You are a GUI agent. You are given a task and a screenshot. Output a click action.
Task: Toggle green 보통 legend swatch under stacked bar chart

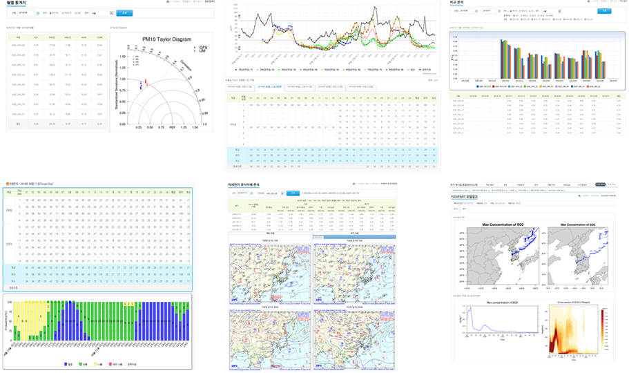pos(80,364)
